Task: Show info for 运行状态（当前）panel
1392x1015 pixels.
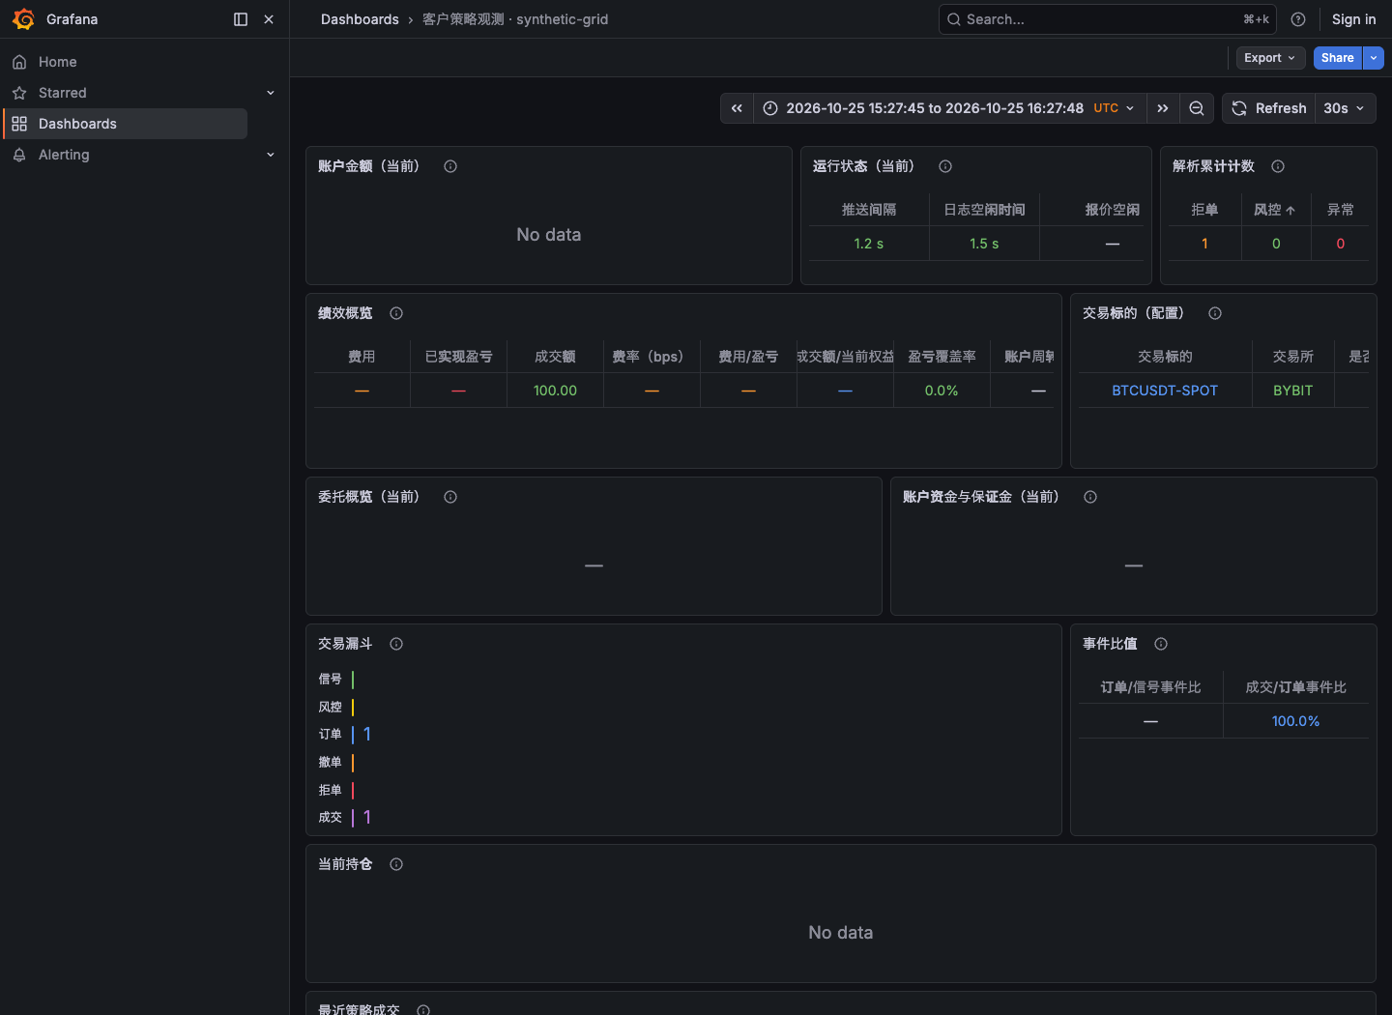Action: (945, 166)
